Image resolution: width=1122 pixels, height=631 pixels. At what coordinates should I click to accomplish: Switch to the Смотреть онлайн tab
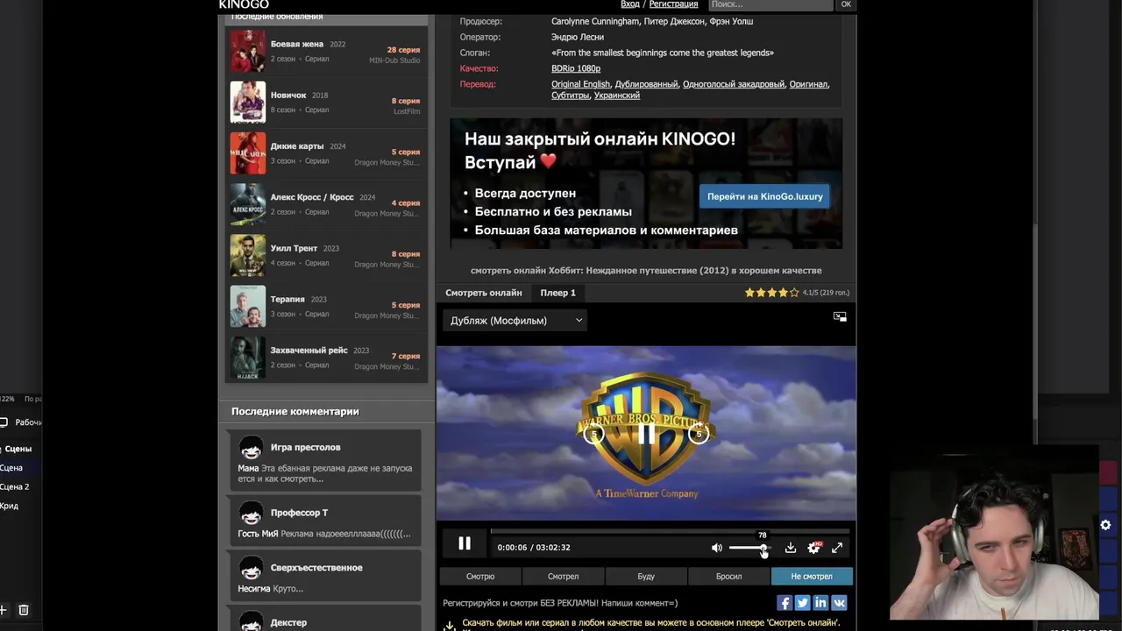point(483,293)
